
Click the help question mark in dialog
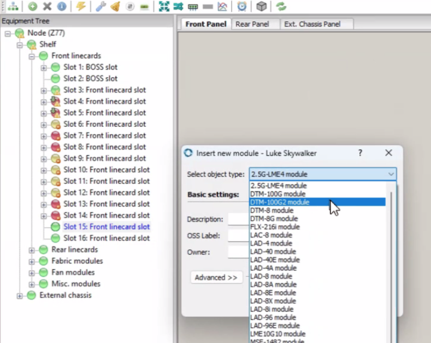coord(360,153)
